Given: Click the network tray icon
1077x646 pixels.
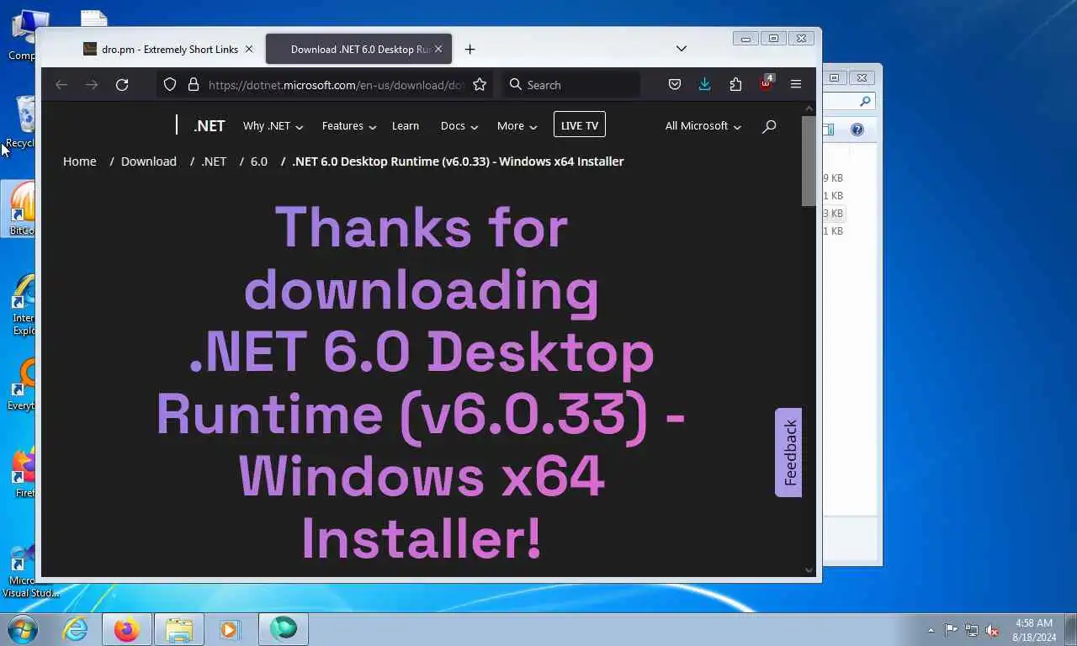Looking at the screenshot, I should coord(972,630).
